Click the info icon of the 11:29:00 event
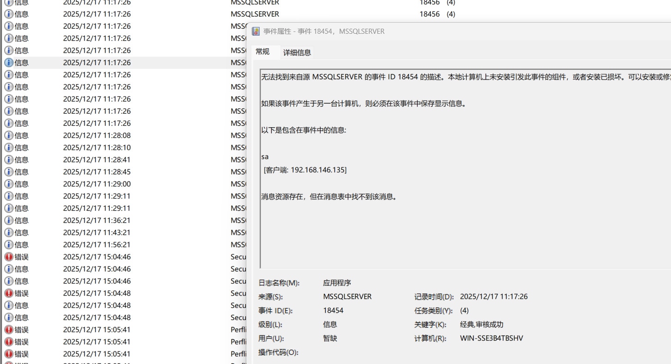The image size is (671, 364). (9, 184)
